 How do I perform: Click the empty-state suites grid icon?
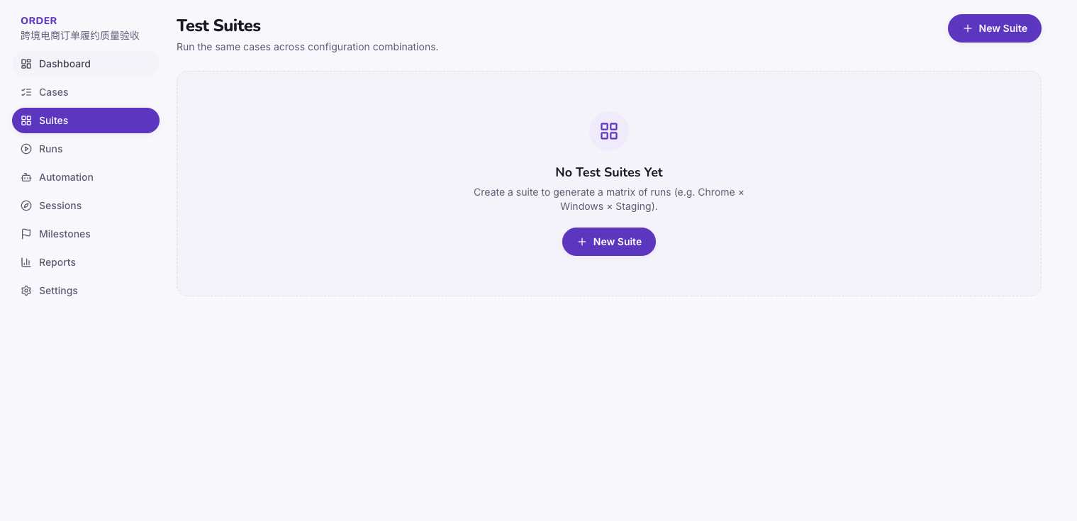(x=609, y=131)
